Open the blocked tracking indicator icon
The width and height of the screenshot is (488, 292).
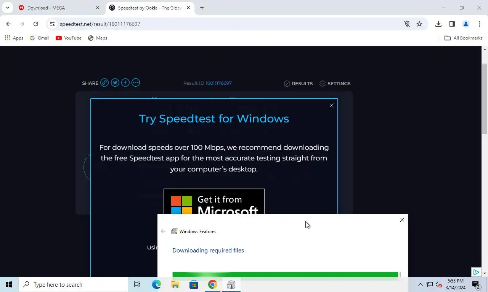point(407,24)
